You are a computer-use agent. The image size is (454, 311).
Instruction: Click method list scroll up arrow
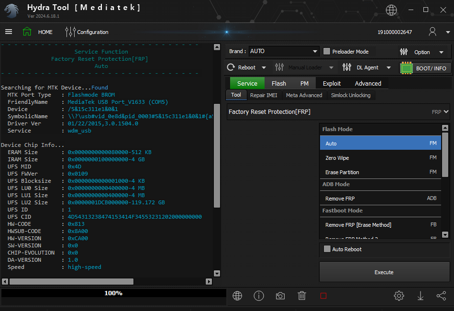[x=445, y=128]
